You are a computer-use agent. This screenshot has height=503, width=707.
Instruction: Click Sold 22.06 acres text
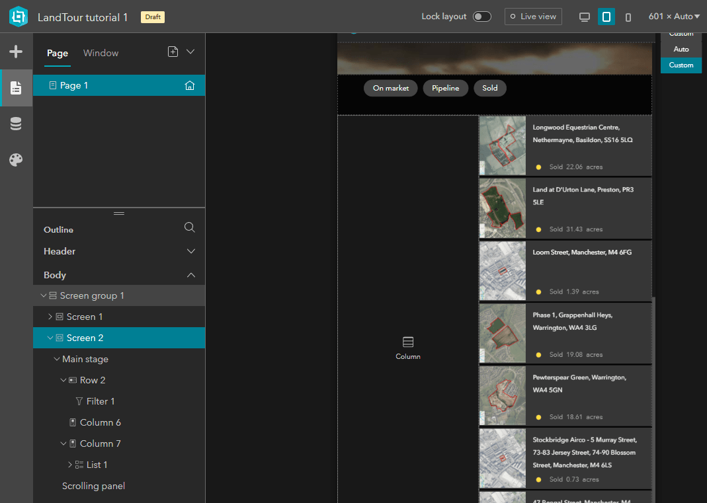pyautogui.click(x=576, y=167)
